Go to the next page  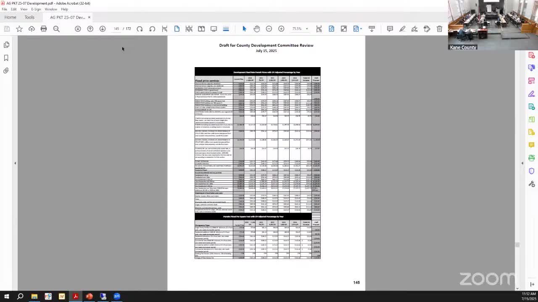[103, 29]
